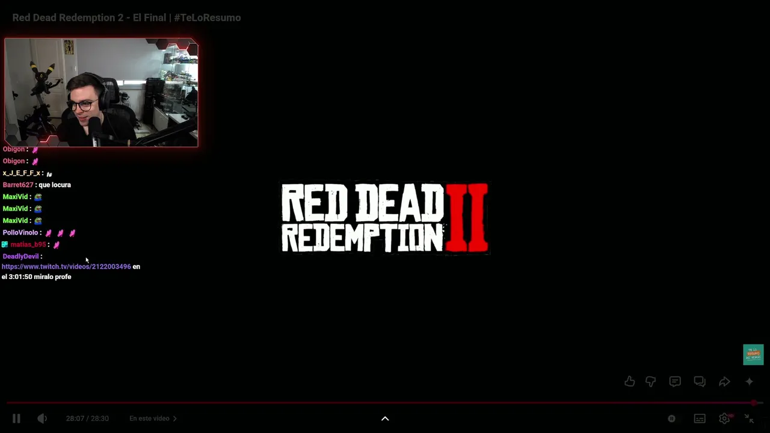Click the Barret627 chat message
Image resolution: width=770 pixels, height=433 pixels.
click(37, 185)
